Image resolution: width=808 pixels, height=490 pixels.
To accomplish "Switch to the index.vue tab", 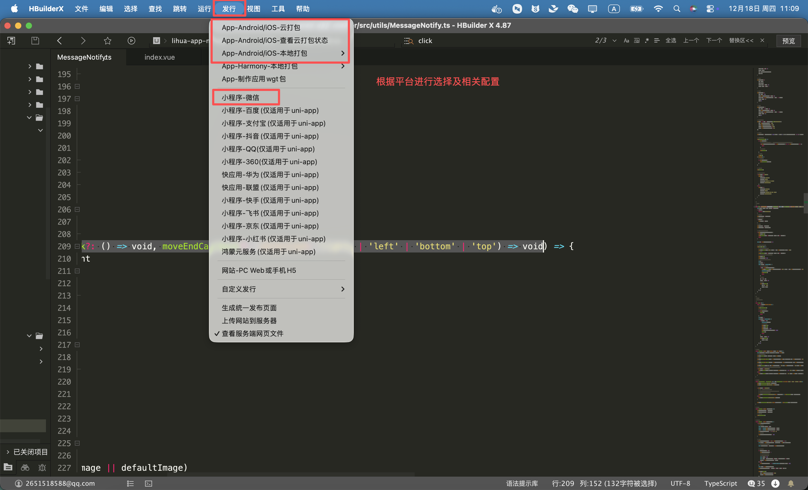I will (159, 57).
